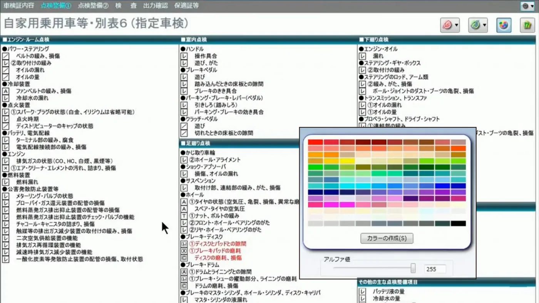Open the 出力確認 tab
The image size is (539, 303).
click(x=156, y=6)
